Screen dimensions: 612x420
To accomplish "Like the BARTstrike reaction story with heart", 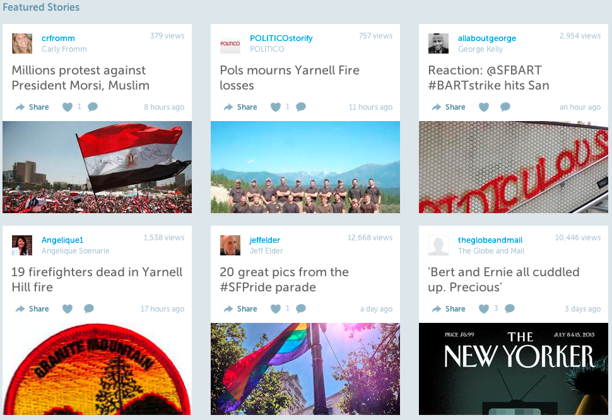I will (484, 107).
